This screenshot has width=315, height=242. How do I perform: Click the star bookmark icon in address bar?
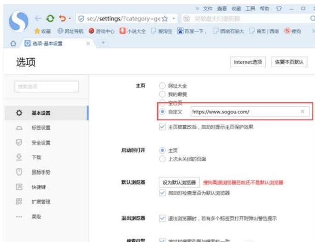point(165,19)
